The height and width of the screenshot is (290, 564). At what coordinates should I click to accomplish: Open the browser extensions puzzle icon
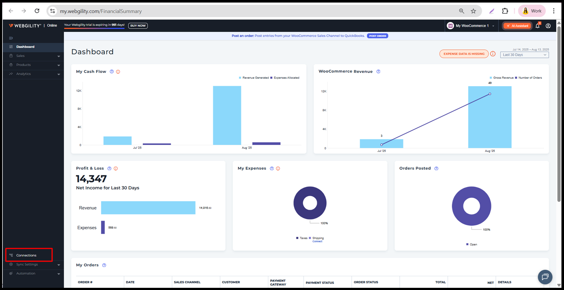pos(505,11)
